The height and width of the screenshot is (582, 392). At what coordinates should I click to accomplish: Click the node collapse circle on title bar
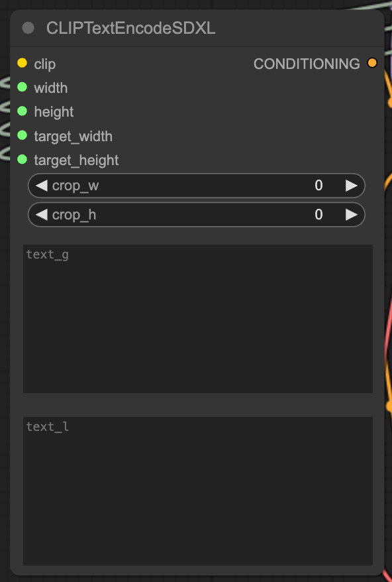coord(27,29)
